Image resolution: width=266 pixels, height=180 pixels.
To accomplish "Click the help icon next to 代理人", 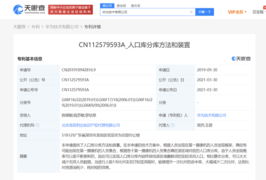I will pyautogui.click(x=173, y=125).
